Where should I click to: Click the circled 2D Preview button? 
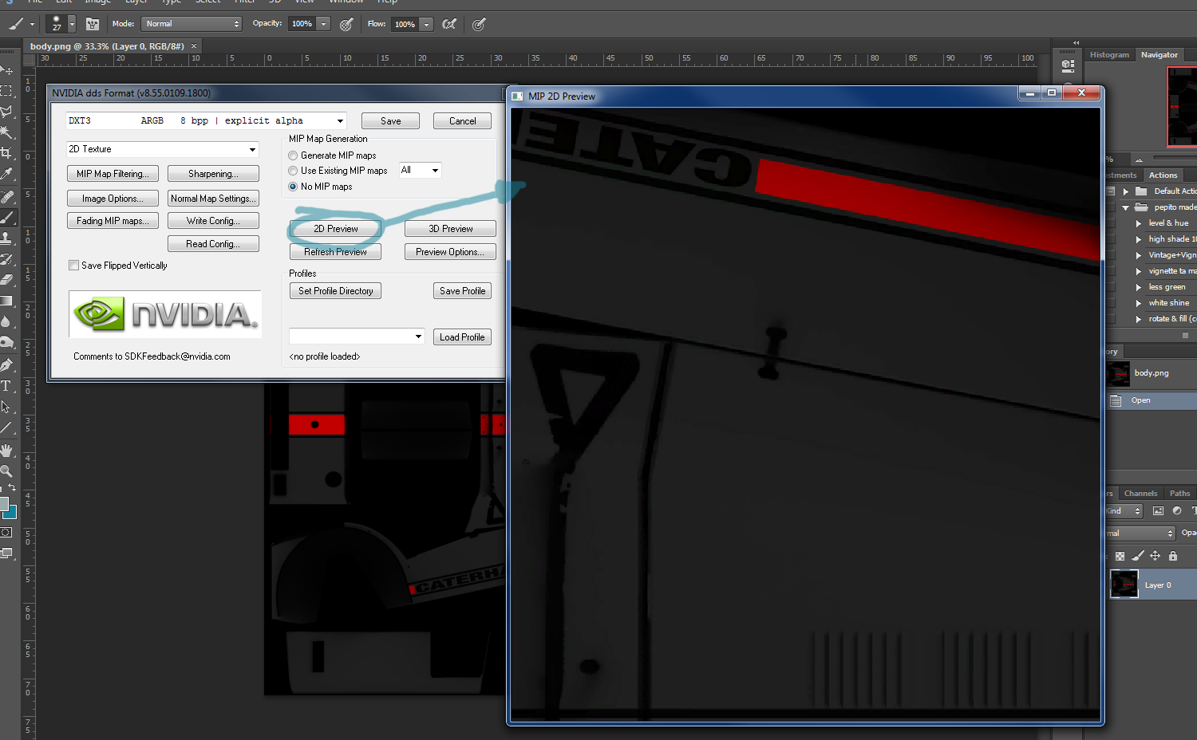pyautogui.click(x=334, y=228)
